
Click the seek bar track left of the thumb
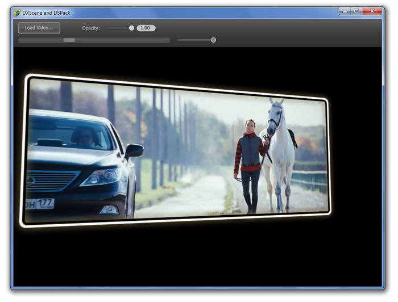(40, 40)
